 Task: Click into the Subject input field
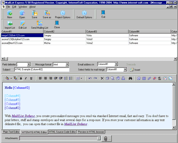point(42,70)
